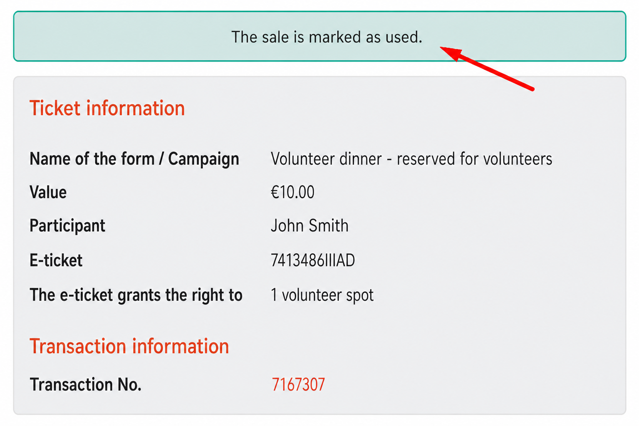Click the Transaction information heading

click(x=129, y=346)
